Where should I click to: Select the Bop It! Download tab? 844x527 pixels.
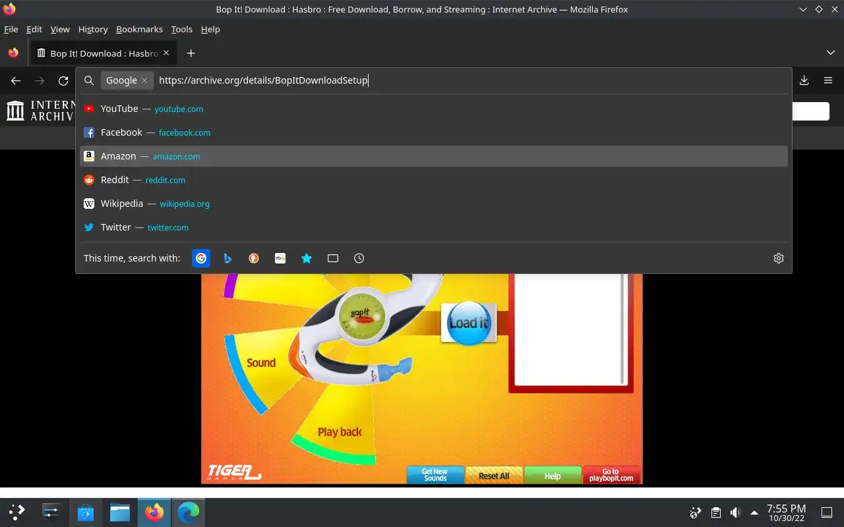[x=103, y=53]
